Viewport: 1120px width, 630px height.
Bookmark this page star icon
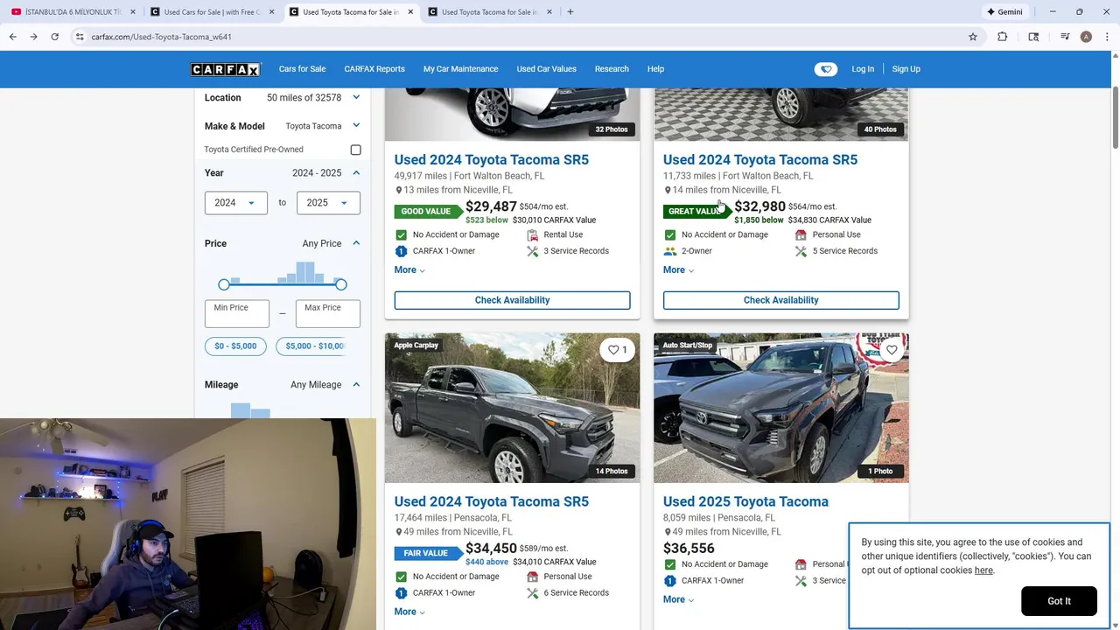pyautogui.click(x=972, y=37)
